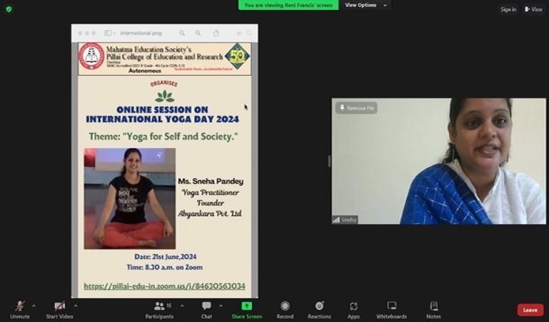
Task: Open the pillai-edu-in zoom meeting link
Action: point(165,286)
